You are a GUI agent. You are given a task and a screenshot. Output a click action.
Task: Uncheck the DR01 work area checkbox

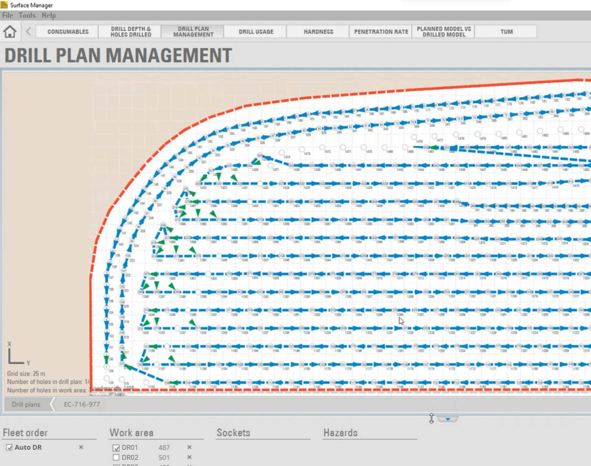[x=116, y=448]
